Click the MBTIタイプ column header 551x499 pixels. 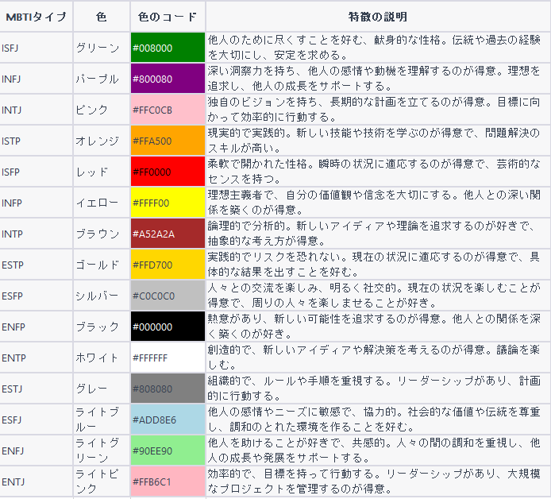tap(37, 17)
